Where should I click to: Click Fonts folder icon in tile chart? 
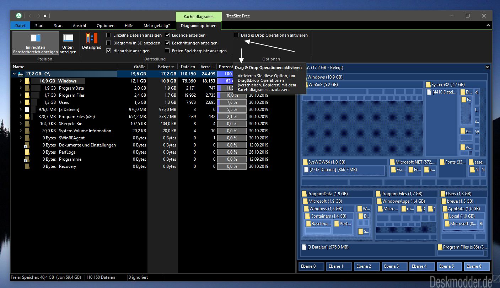coord(442,162)
